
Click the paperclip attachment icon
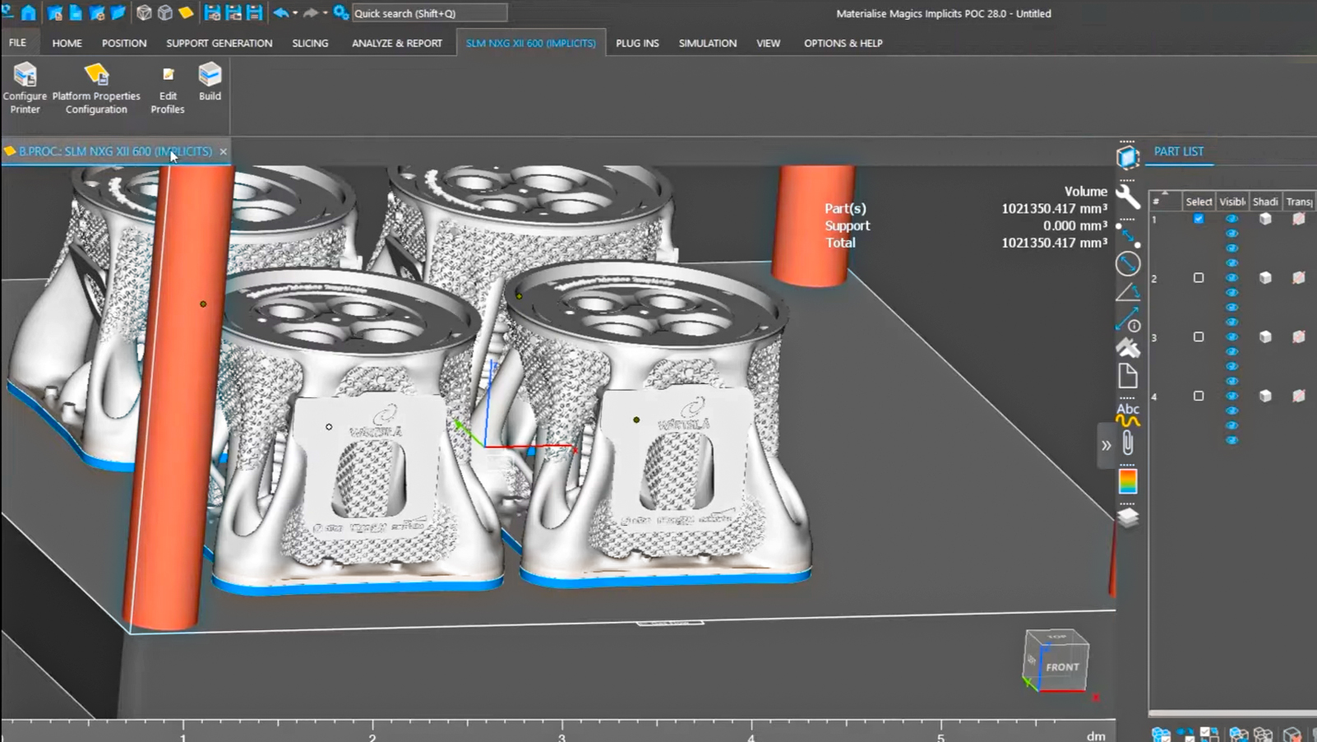pos(1128,443)
